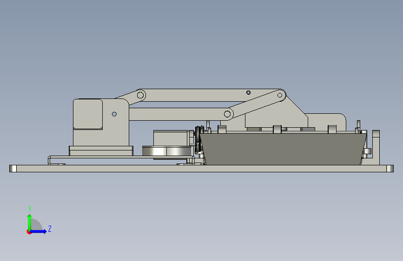Select the small hole on the upper arm

tap(248, 92)
